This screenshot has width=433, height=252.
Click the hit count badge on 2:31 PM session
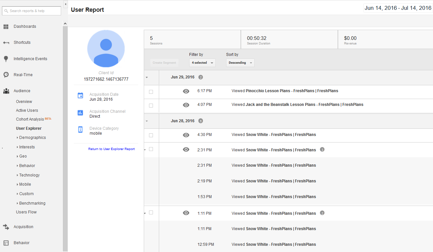pos(322,150)
